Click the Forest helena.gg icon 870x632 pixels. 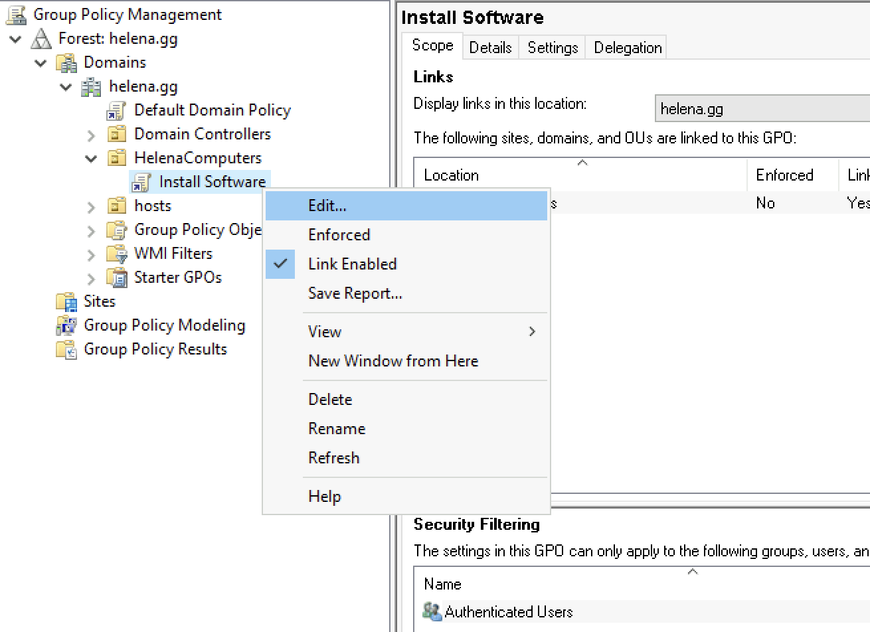pos(41,39)
